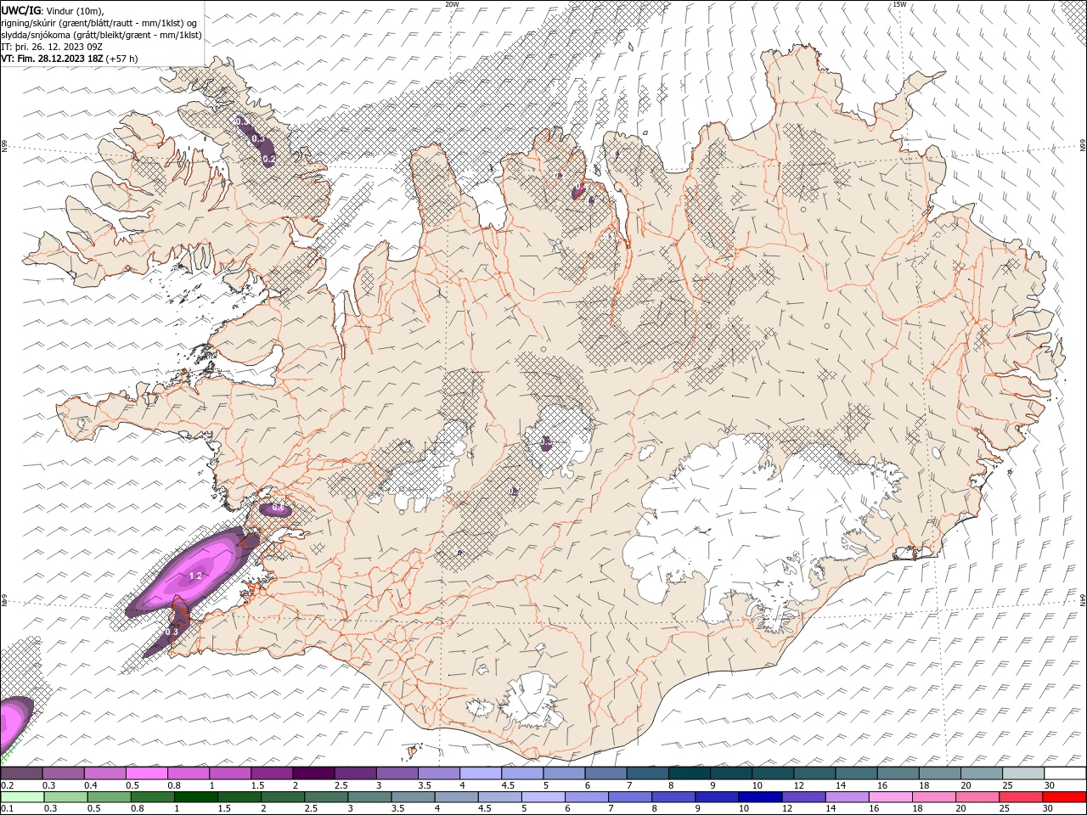Pick the lower scale swatch between 0.5 and 0.8
The width and height of the screenshot is (1087, 815).
click(110, 797)
